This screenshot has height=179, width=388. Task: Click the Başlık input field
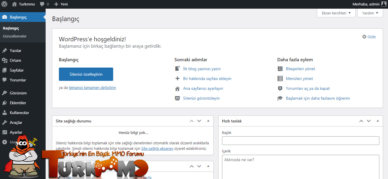click(x=301, y=141)
